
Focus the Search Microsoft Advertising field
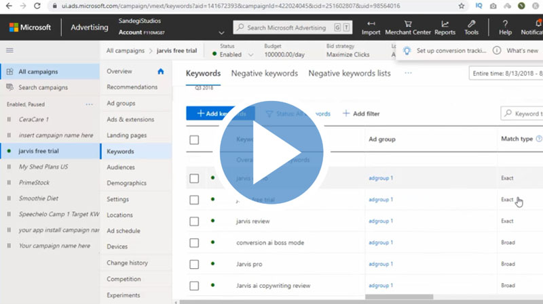click(x=293, y=28)
